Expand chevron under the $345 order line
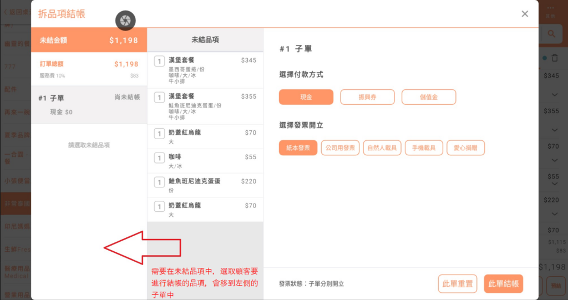The height and width of the screenshot is (300, 568). point(555,95)
